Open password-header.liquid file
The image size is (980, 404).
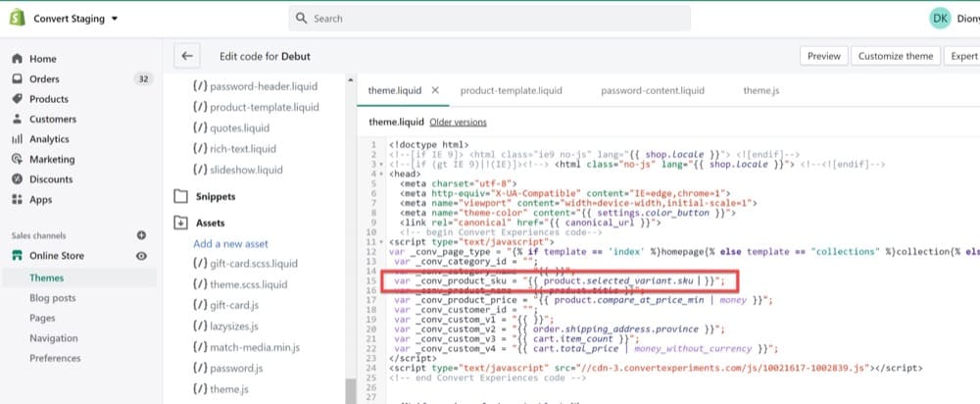(255, 86)
